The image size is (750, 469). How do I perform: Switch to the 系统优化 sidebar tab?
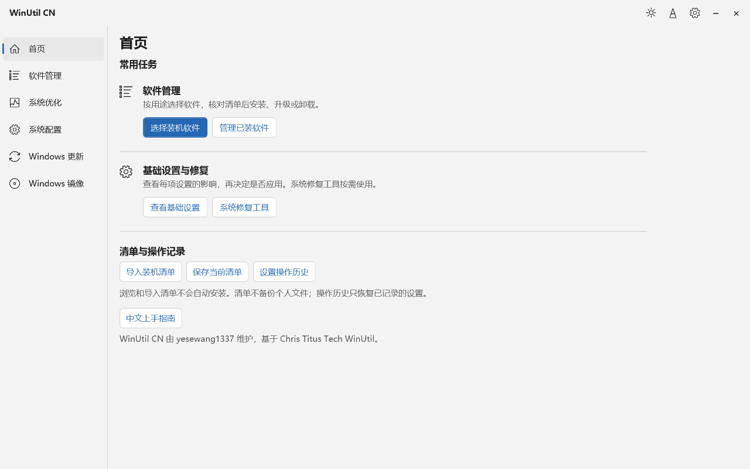point(53,103)
